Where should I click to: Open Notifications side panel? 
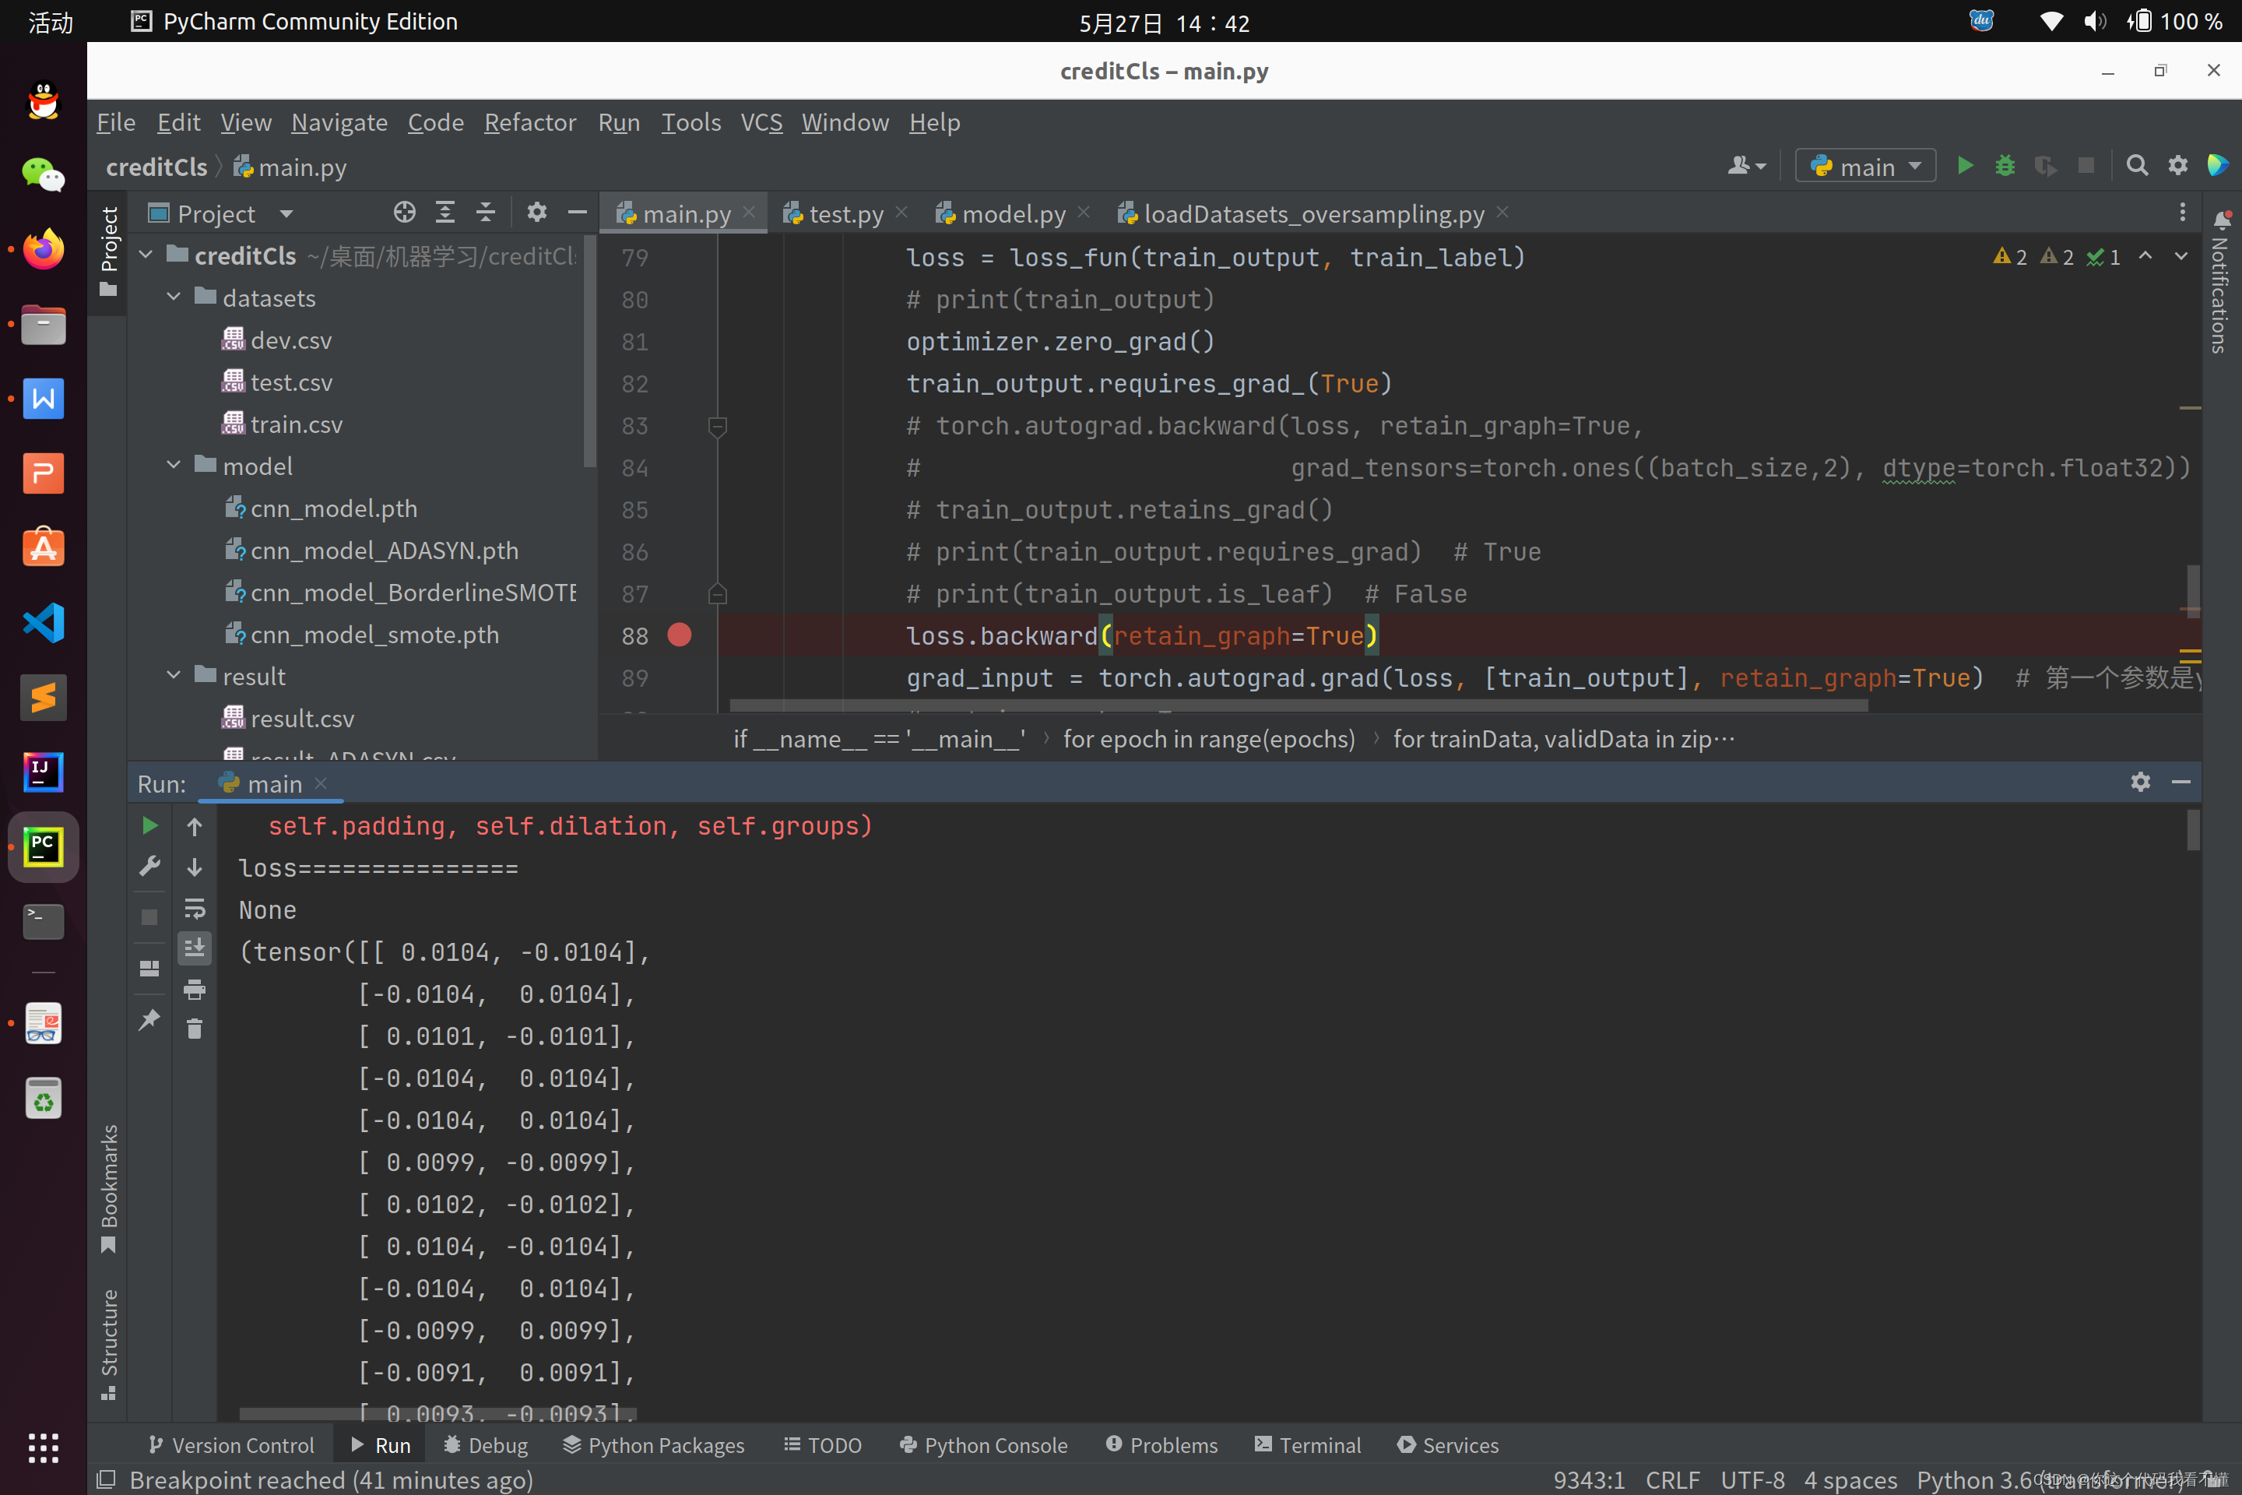point(2222,283)
